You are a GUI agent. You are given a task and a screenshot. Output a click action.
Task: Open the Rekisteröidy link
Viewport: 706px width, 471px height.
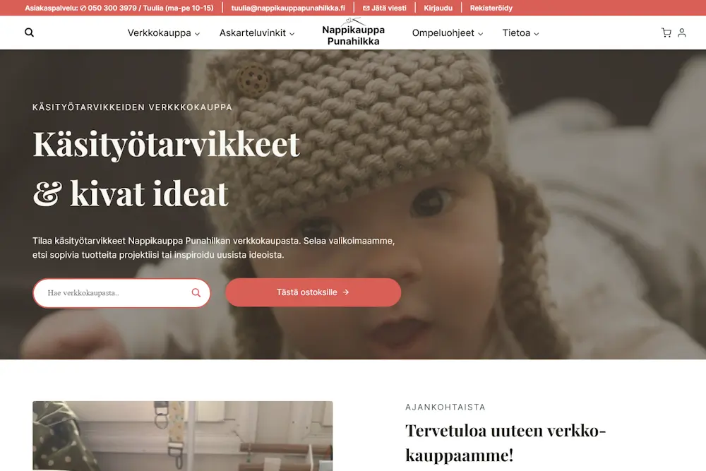point(491,8)
